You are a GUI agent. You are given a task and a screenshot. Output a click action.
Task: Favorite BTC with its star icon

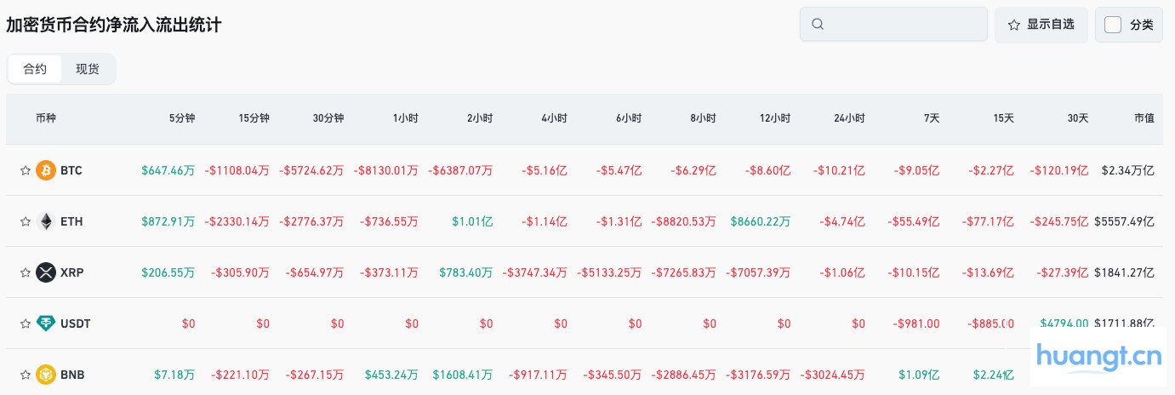[x=26, y=170]
